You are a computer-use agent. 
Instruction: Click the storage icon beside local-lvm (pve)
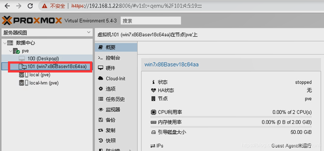point(23,83)
